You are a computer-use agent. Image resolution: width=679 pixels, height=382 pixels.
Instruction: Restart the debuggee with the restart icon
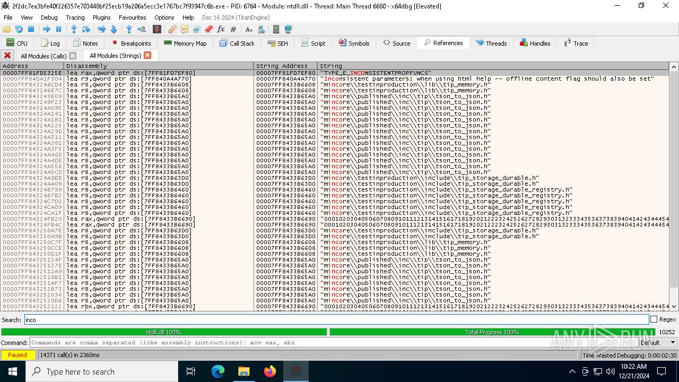tap(19, 29)
